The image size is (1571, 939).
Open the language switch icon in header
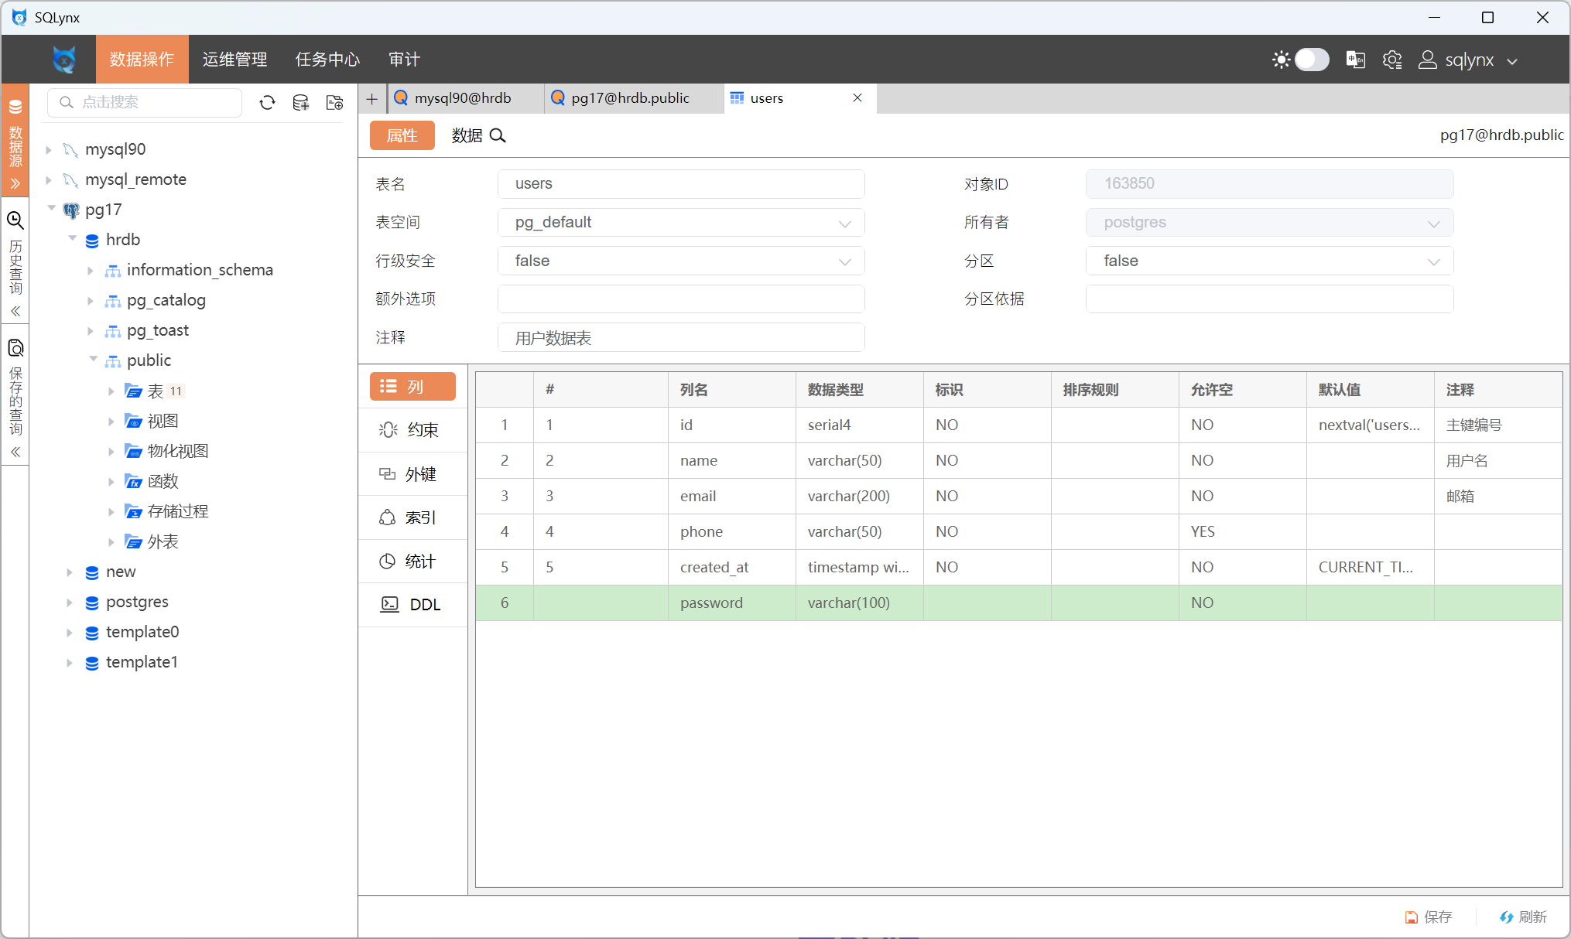point(1355,60)
